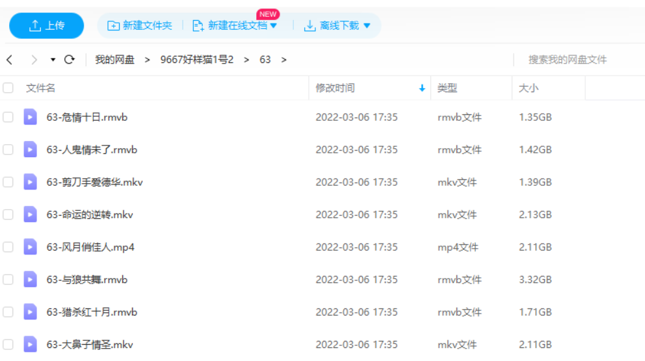Create a folder with 新建文件夹 button
Image resolution: width=645 pixels, height=361 pixels.
coord(140,26)
